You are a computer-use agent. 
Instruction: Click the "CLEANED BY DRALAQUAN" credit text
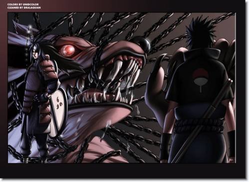24,7
